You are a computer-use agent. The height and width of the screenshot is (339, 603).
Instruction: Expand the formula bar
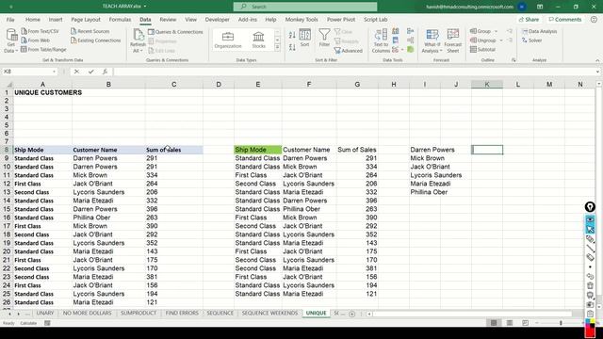(x=597, y=72)
